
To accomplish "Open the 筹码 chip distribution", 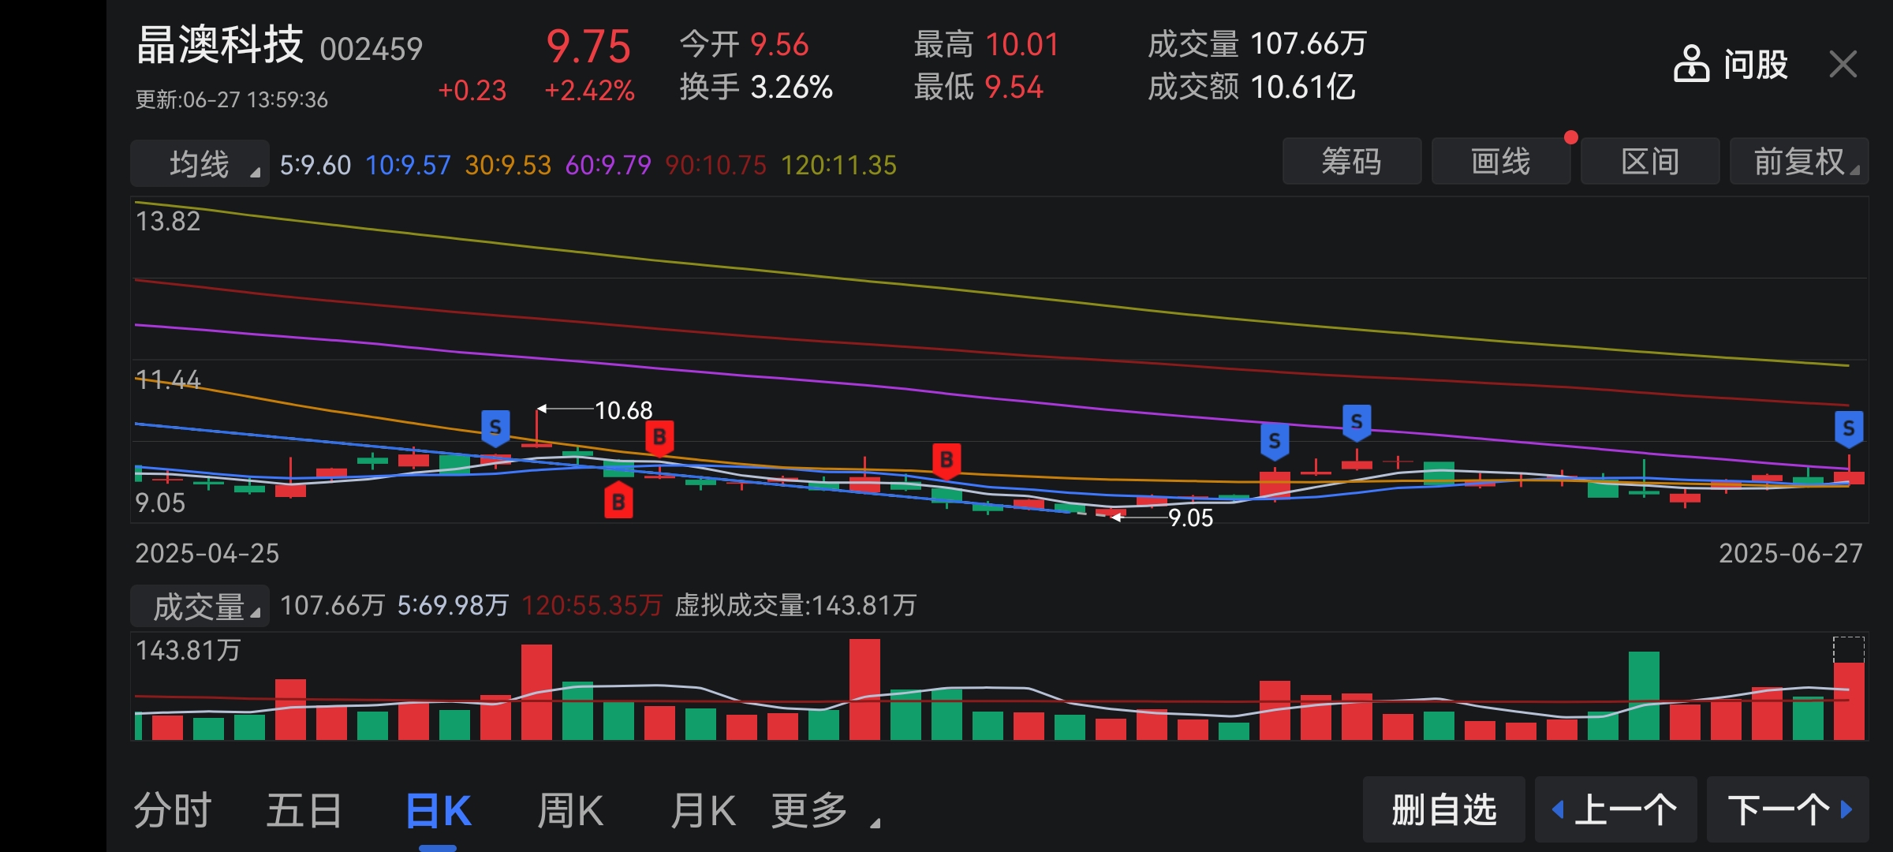I will point(1352,162).
